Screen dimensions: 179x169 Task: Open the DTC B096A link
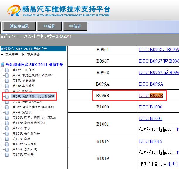click(151, 84)
